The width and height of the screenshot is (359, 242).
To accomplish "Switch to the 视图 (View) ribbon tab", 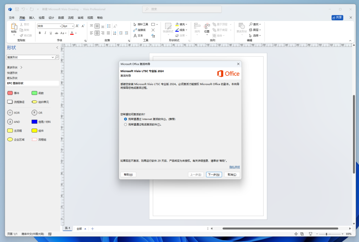I will coord(90,18).
